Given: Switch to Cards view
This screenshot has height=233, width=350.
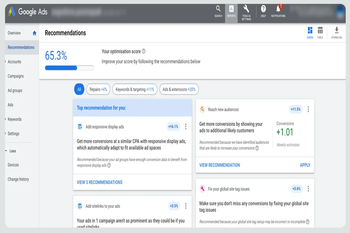Looking at the screenshot, I should [x=310, y=33].
